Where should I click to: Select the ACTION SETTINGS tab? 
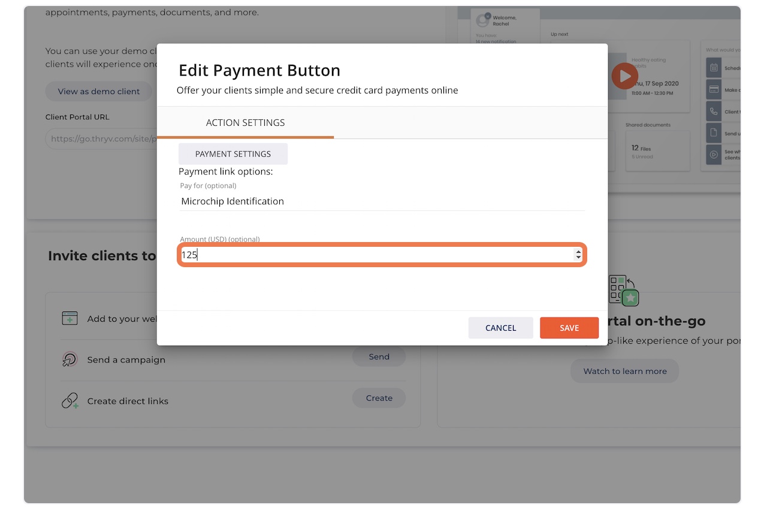(x=245, y=123)
